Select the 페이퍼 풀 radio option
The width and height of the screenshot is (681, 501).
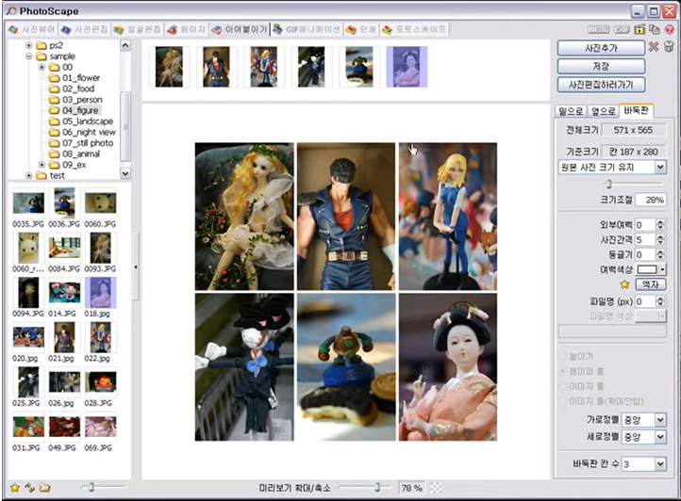click(564, 371)
